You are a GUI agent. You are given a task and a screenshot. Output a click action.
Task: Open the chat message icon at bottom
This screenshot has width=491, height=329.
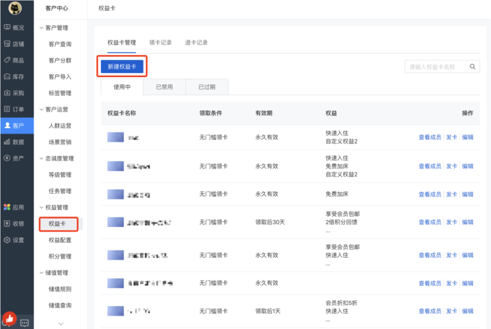25,323
